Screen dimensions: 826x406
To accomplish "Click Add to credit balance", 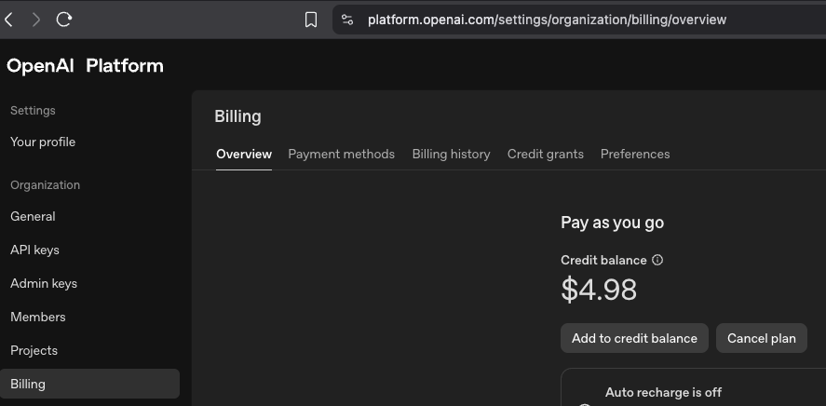I will click(x=634, y=338).
